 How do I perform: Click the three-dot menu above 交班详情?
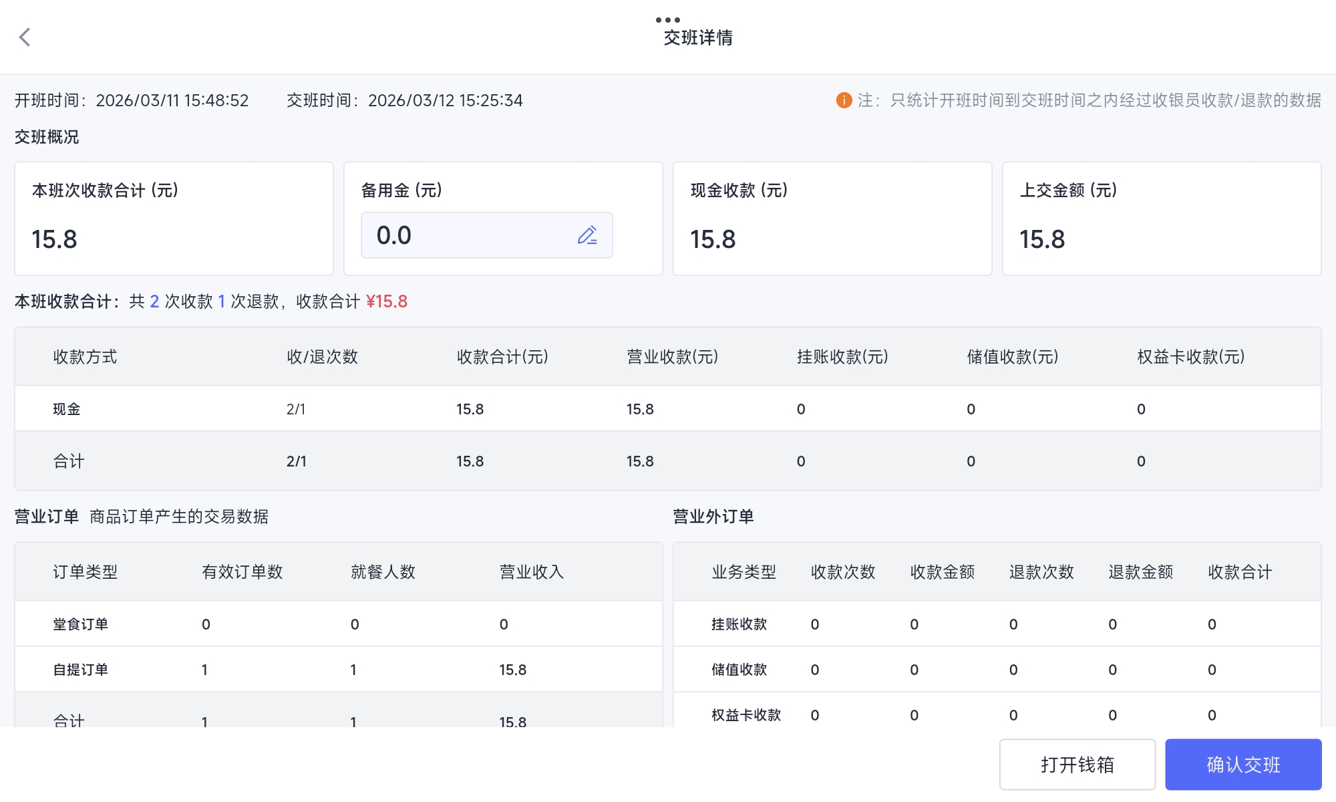667,19
